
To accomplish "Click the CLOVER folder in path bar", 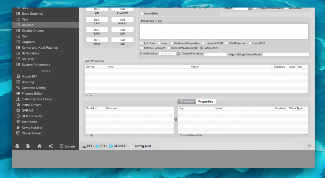I will coord(118,146).
